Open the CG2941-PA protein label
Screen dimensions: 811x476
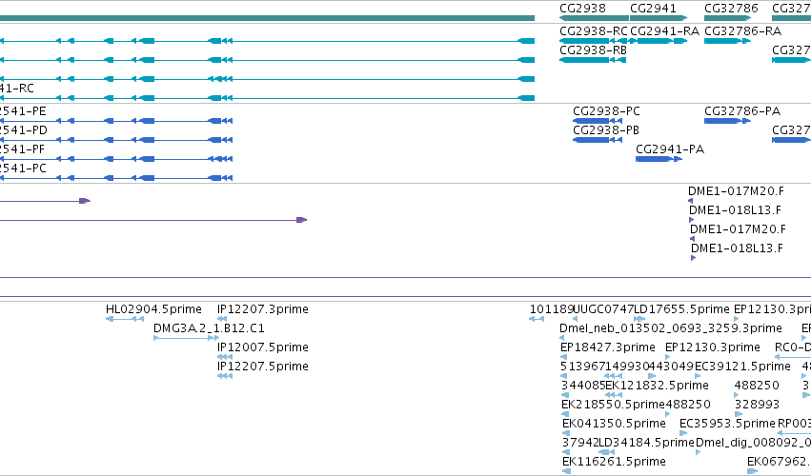pyautogui.click(x=670, y=149)
